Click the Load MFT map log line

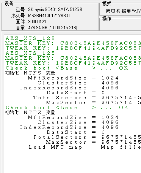pos(85,147)
